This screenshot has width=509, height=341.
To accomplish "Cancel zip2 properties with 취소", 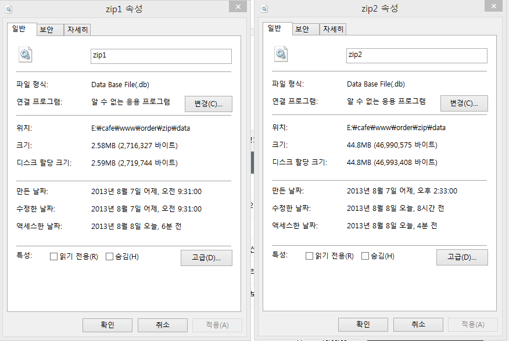I will point(418,324).
